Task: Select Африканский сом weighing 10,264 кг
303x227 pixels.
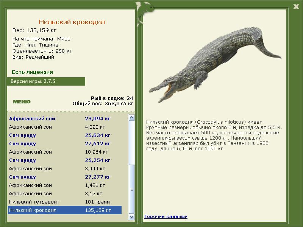Action: coord(65,152)
